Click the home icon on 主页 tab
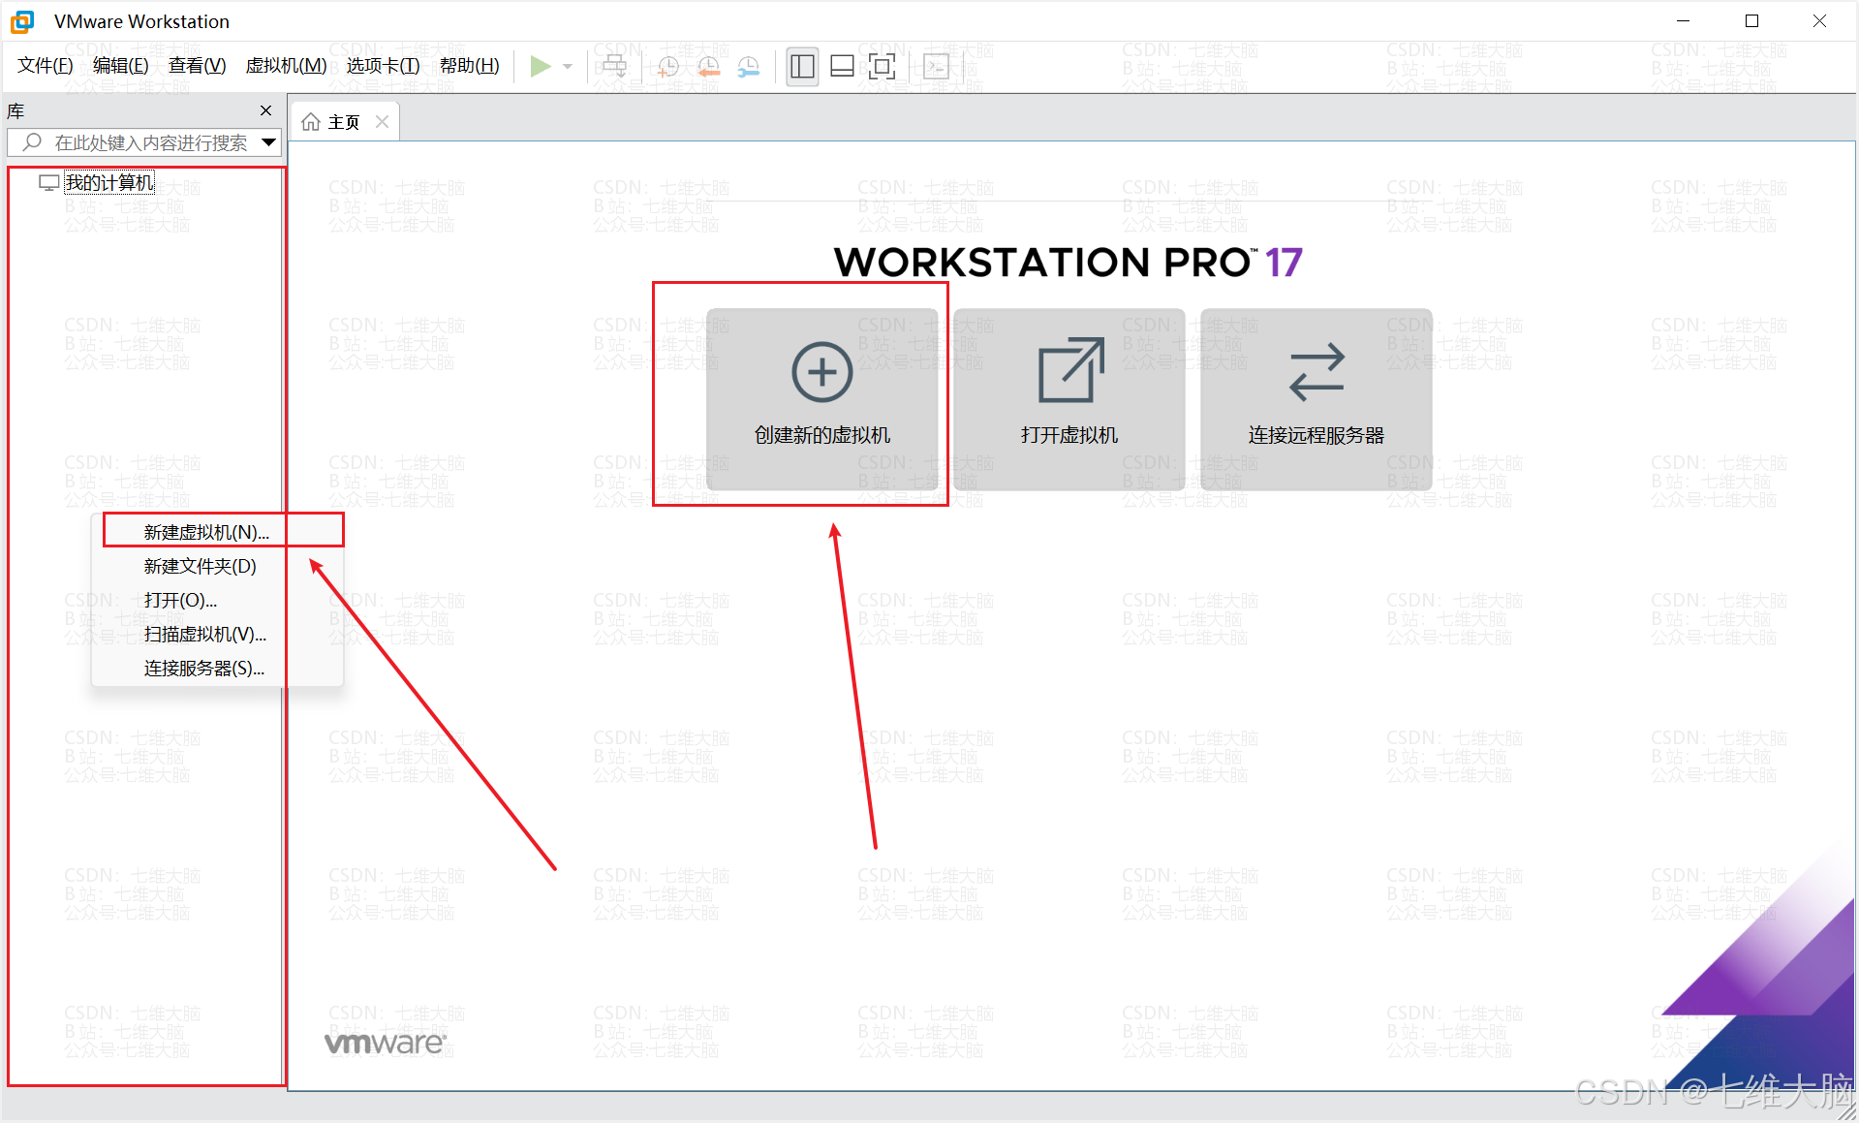Viewport: 1859px width, 1123px height. (x=310, y=121)
